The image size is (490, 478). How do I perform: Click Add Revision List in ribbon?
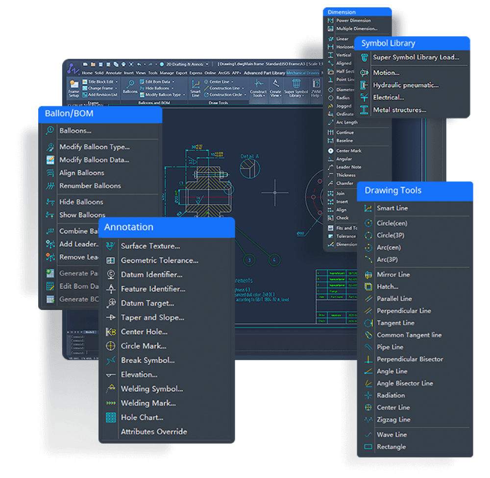[102, 95]
